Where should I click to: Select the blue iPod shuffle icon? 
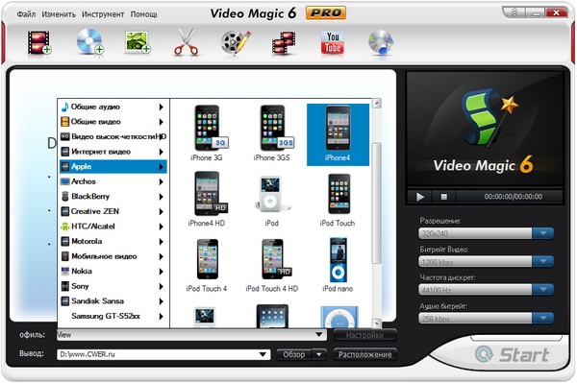[x=339, y=317]
